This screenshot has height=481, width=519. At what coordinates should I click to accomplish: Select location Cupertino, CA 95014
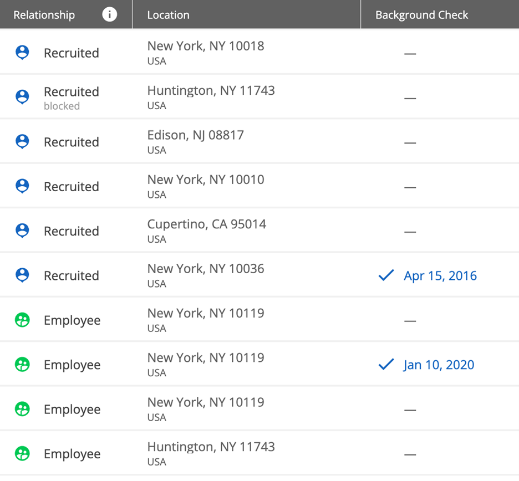coord(206,224)
